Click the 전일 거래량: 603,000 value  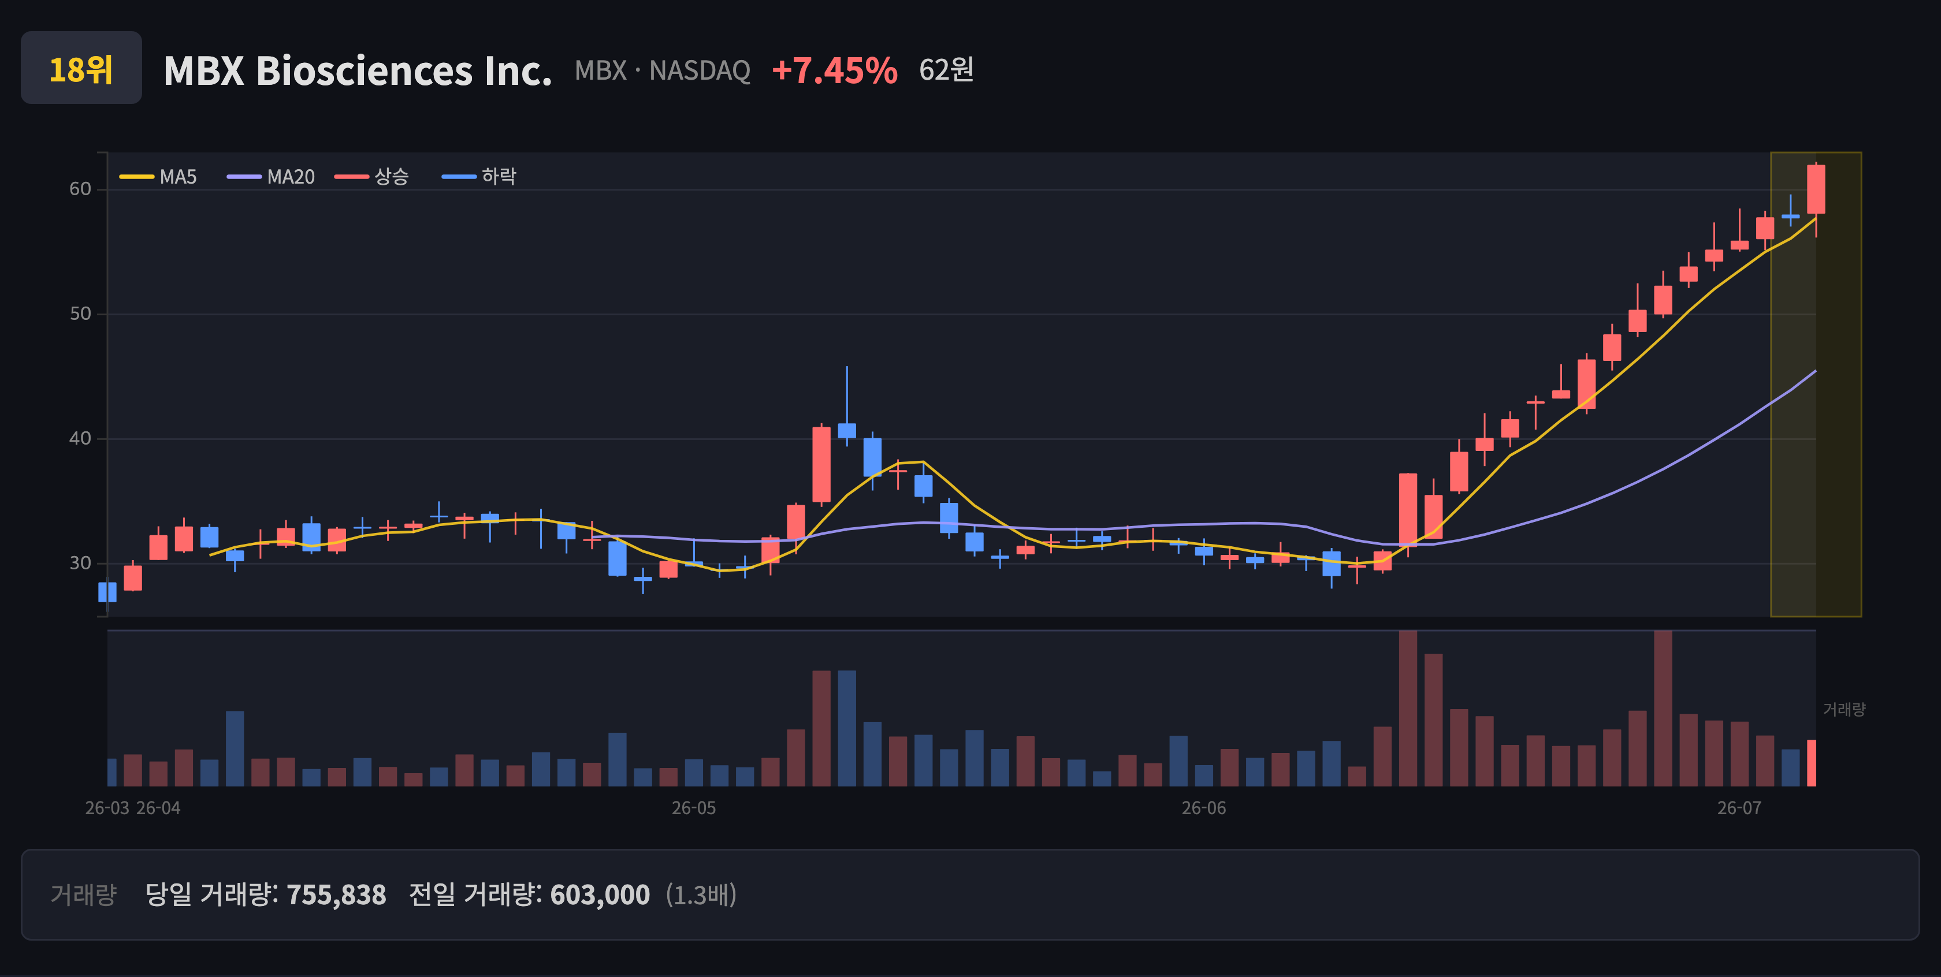[x=529, y=895]
